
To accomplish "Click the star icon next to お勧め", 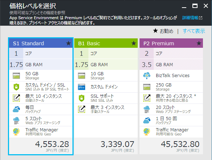I will (x=155, y=31).
